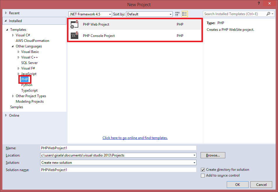Click the go online and find templates link
The height and width of the screenshot is (192, 278).
[135, 138]
